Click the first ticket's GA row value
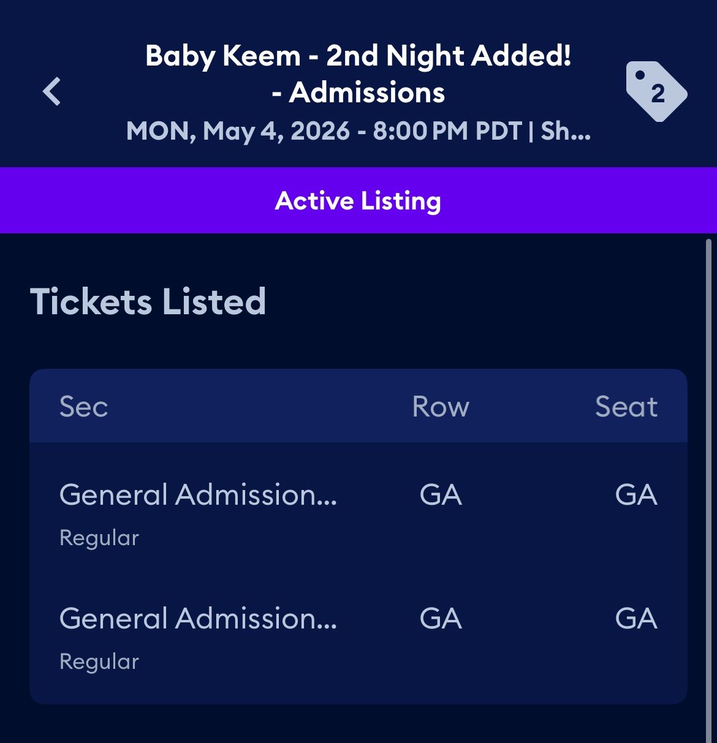 point(441,495)
